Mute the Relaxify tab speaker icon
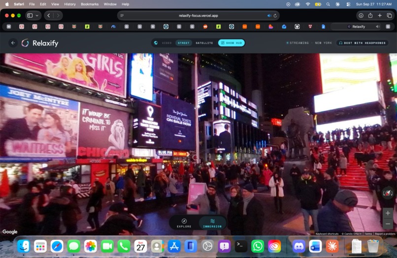This screenshot has height=258, width=397. [x=378, y=26]
